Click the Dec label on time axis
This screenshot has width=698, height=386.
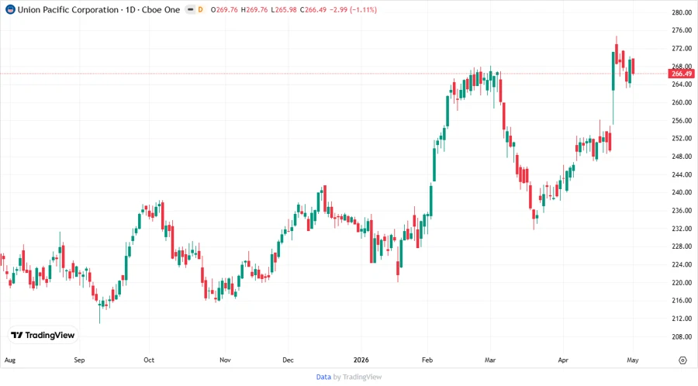tap(288, 360)
